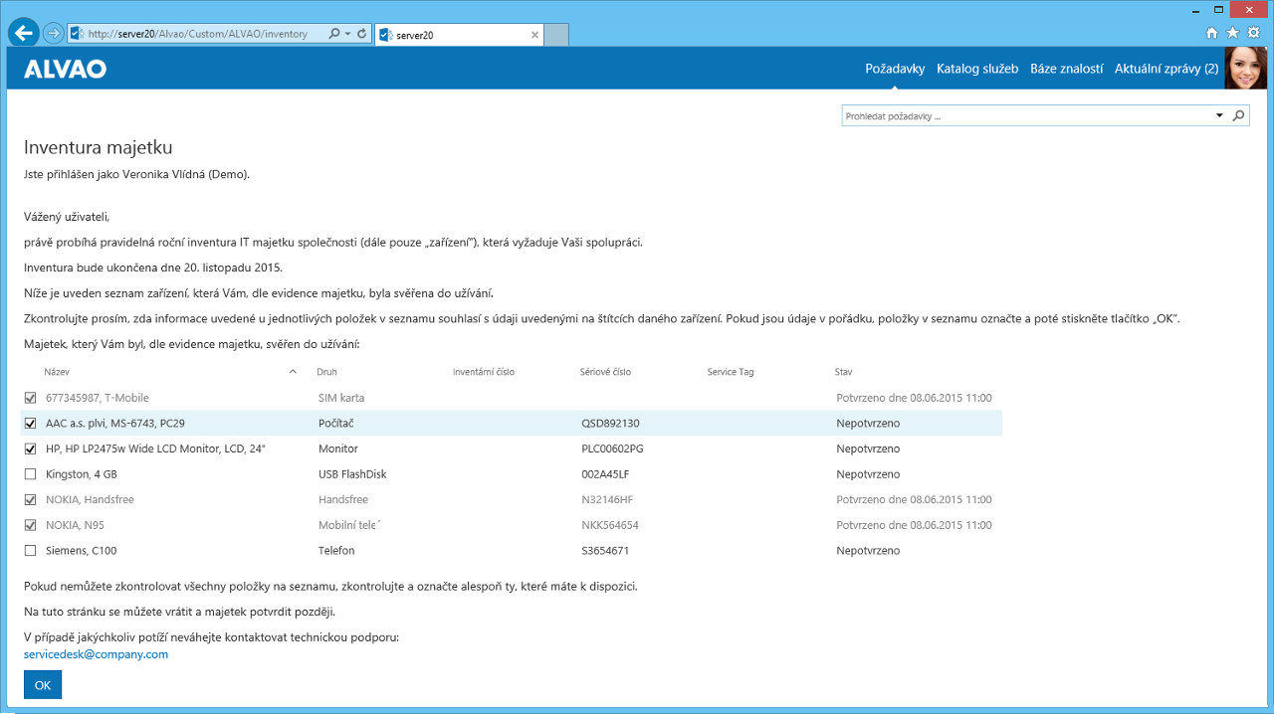Click the browser forward arrow button

coord(53,34)
